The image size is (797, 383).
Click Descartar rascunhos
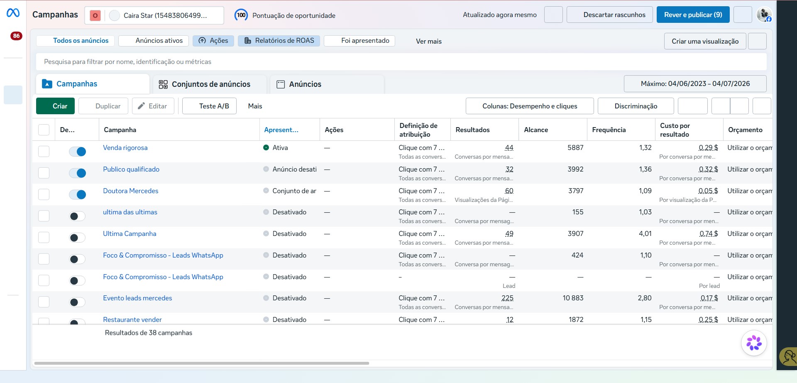point(609,15)
